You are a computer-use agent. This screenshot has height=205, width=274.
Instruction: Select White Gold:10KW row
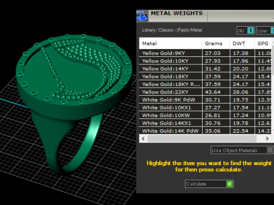coord(205,116)
